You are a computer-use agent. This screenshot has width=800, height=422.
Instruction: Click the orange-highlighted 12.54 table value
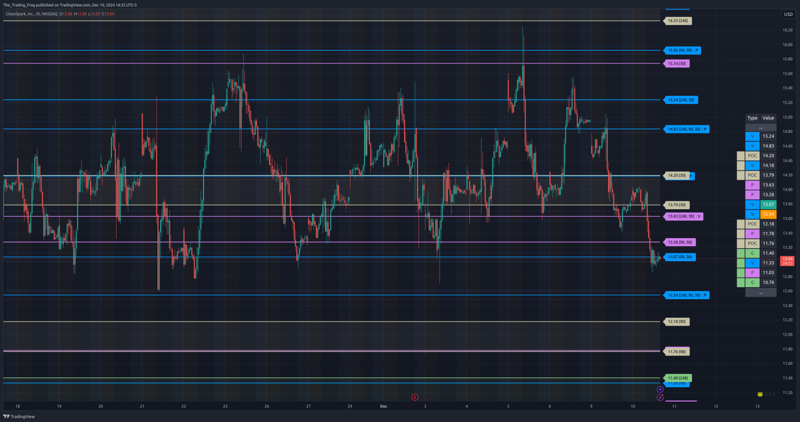768,214
